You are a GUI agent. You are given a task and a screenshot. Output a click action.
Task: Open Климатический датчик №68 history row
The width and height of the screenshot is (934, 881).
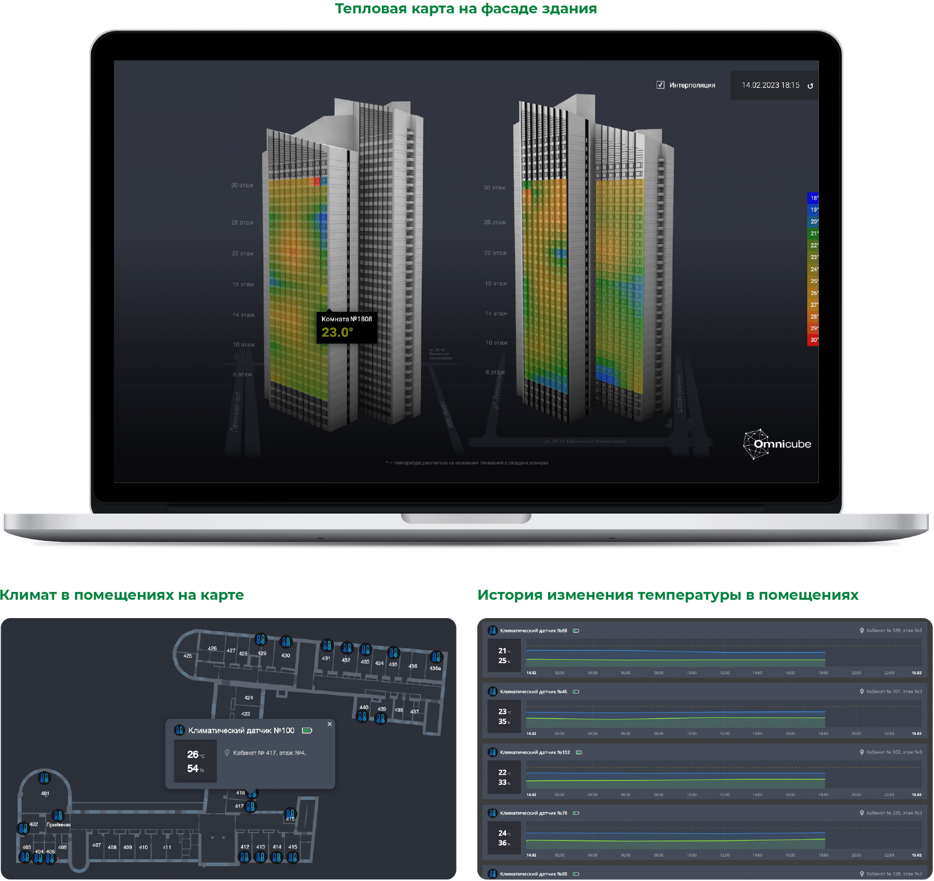[533, 630]
